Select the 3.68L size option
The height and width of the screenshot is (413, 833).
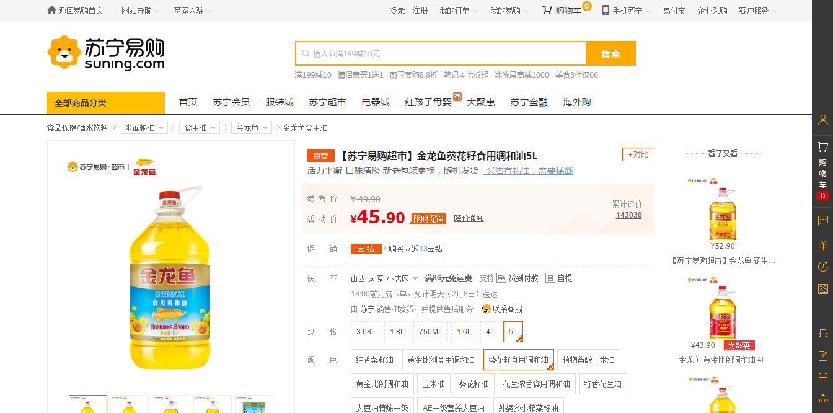pyautogui.click(x=366, y=331)
